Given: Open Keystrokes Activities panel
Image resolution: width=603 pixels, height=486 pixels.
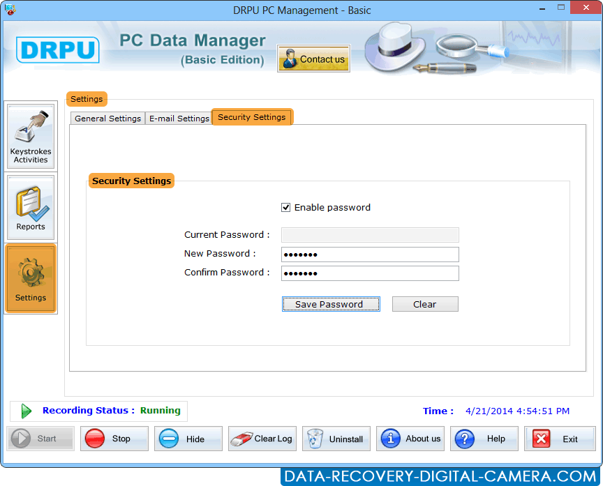Looking at the screenshot, I should click(31, 137).
